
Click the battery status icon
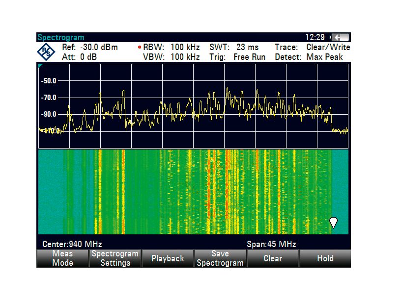(340, 37)
